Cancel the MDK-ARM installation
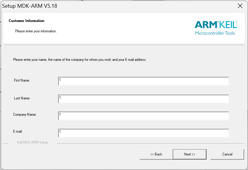This screenshot has width=248, height=170. [227, 154]
